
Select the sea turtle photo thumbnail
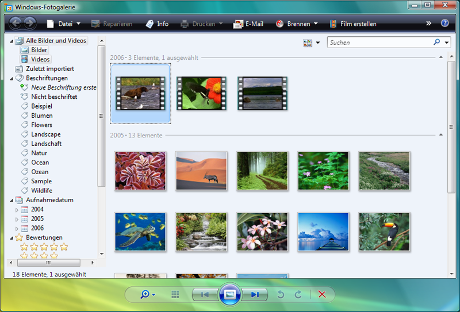[x=140, y=232]
